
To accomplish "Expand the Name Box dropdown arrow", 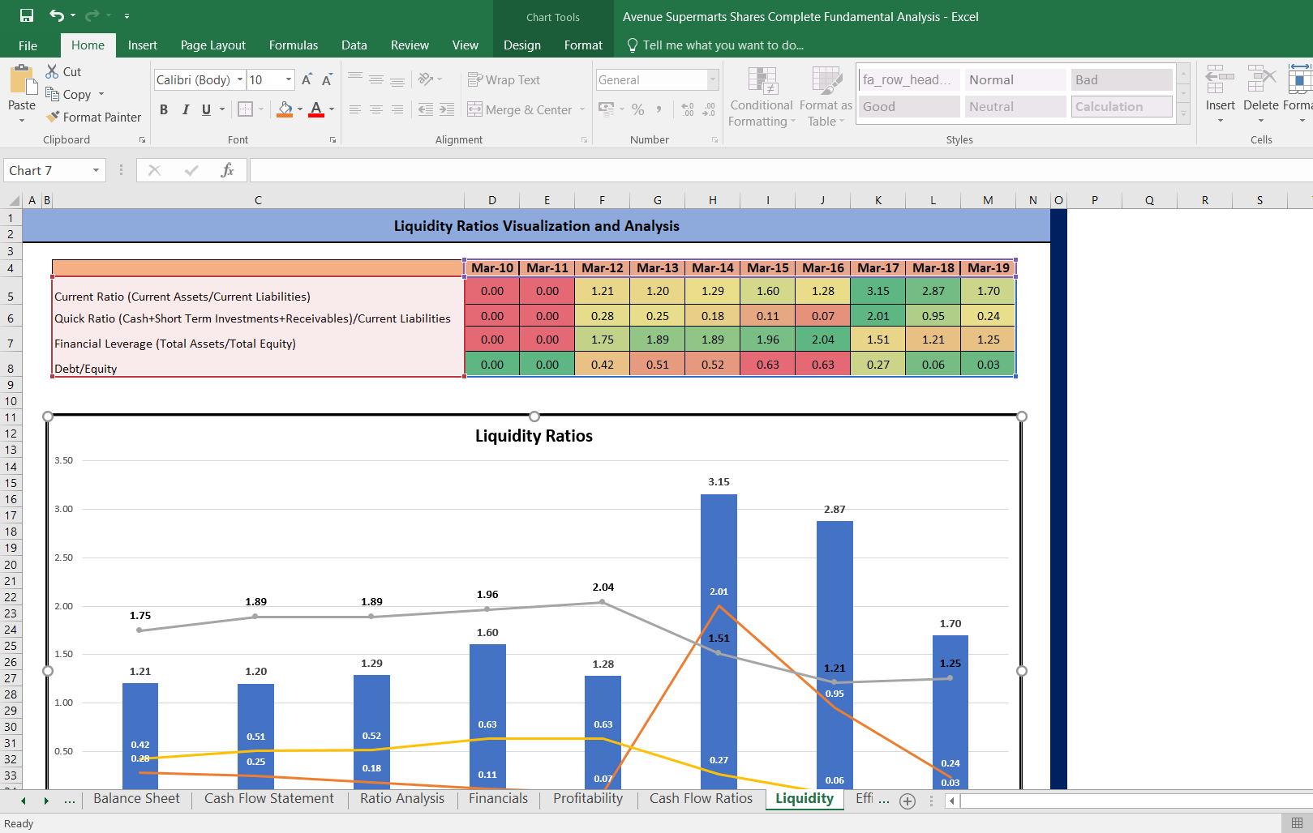I will tap(96, 170).
